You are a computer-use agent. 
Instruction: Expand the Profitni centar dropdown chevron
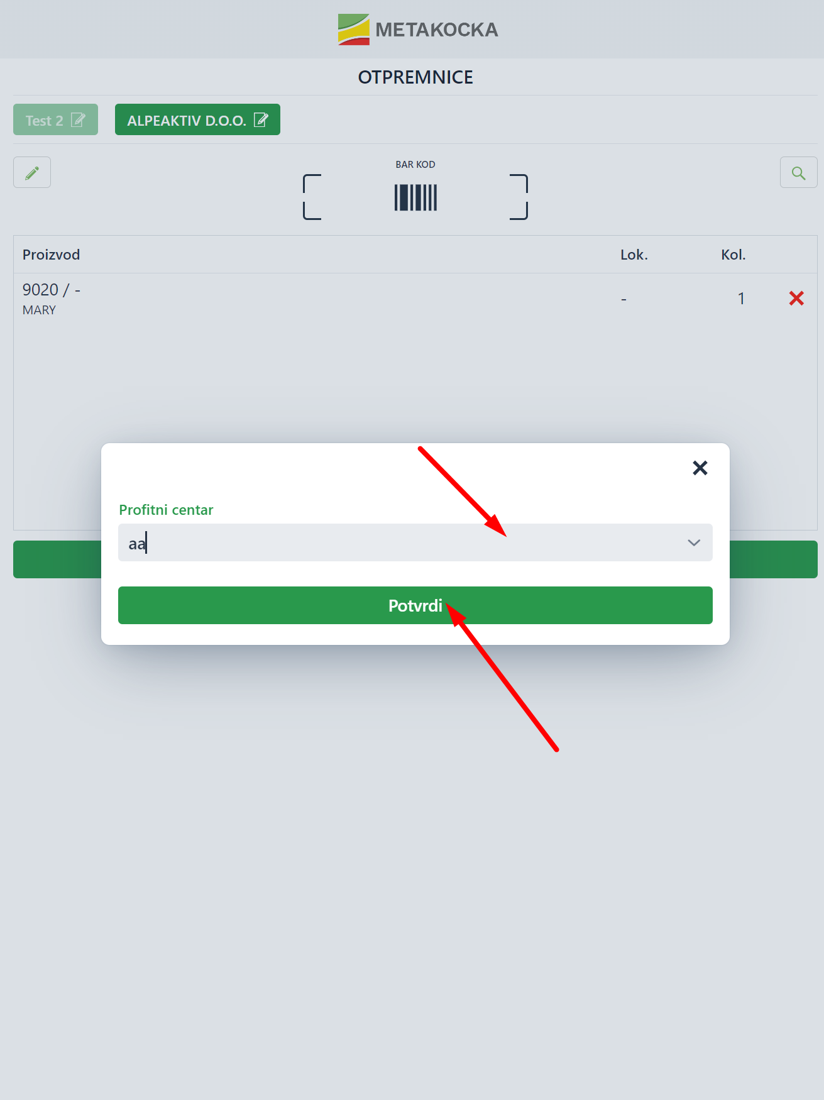click(x=693, y=542)
